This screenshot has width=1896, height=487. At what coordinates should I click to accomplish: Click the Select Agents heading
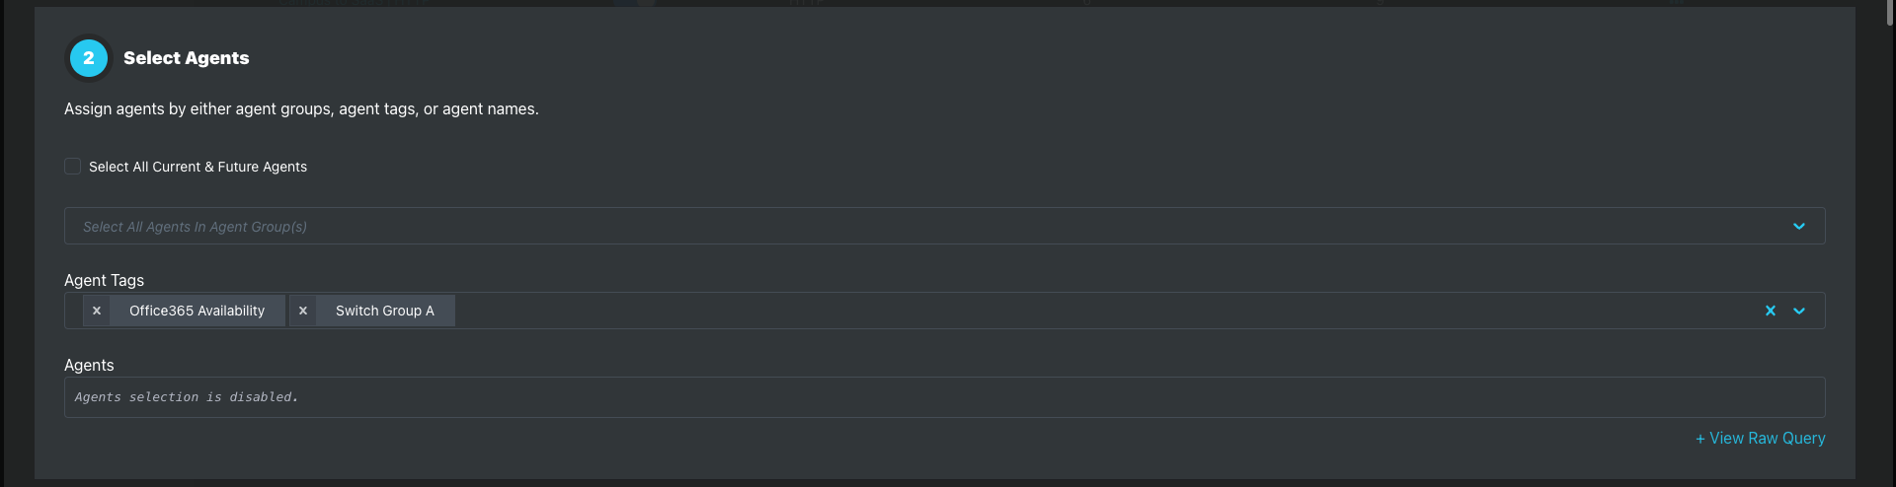[187, 58]
